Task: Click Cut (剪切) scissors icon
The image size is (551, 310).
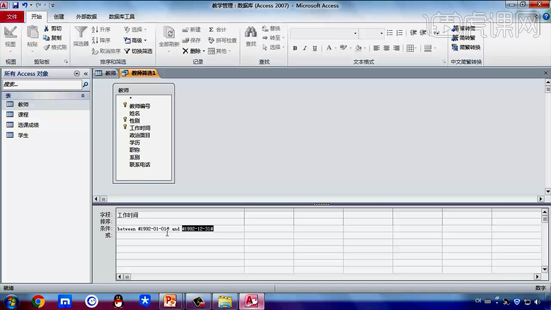Action: [x=53, y=28]
